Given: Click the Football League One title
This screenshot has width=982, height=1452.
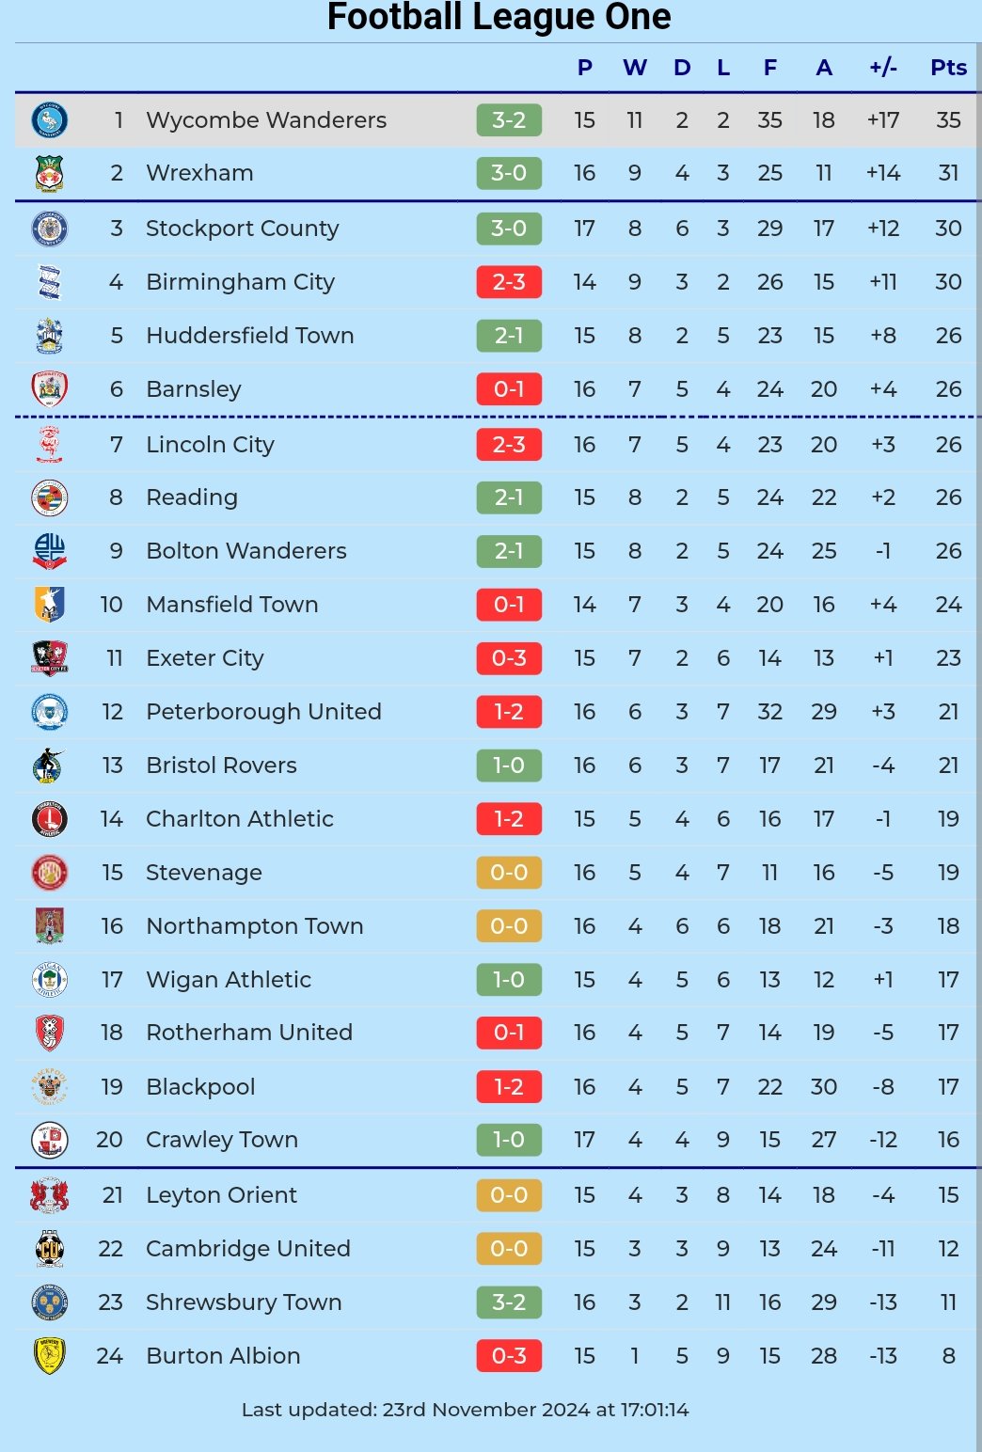Looking at the screenshot, I should tap(499, 17).
